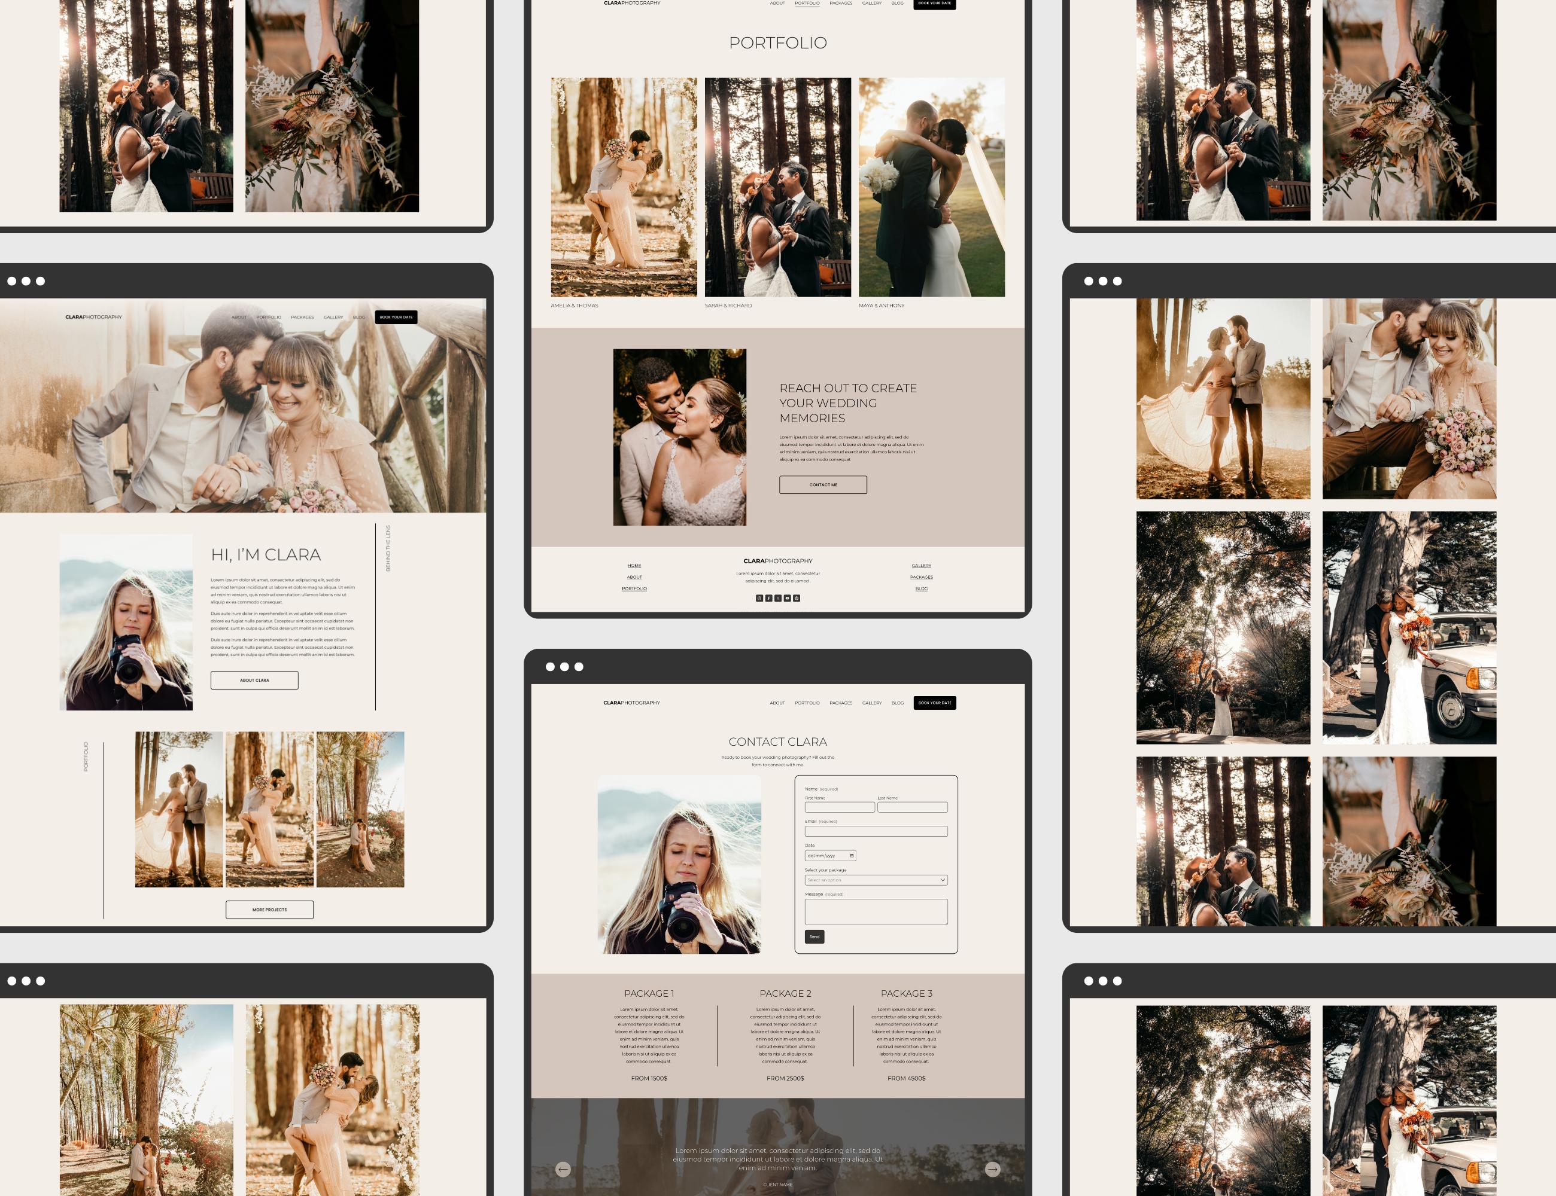Click the calendar icon in the Date field
Screen dimensions: 1556x1196
(852, 856)
